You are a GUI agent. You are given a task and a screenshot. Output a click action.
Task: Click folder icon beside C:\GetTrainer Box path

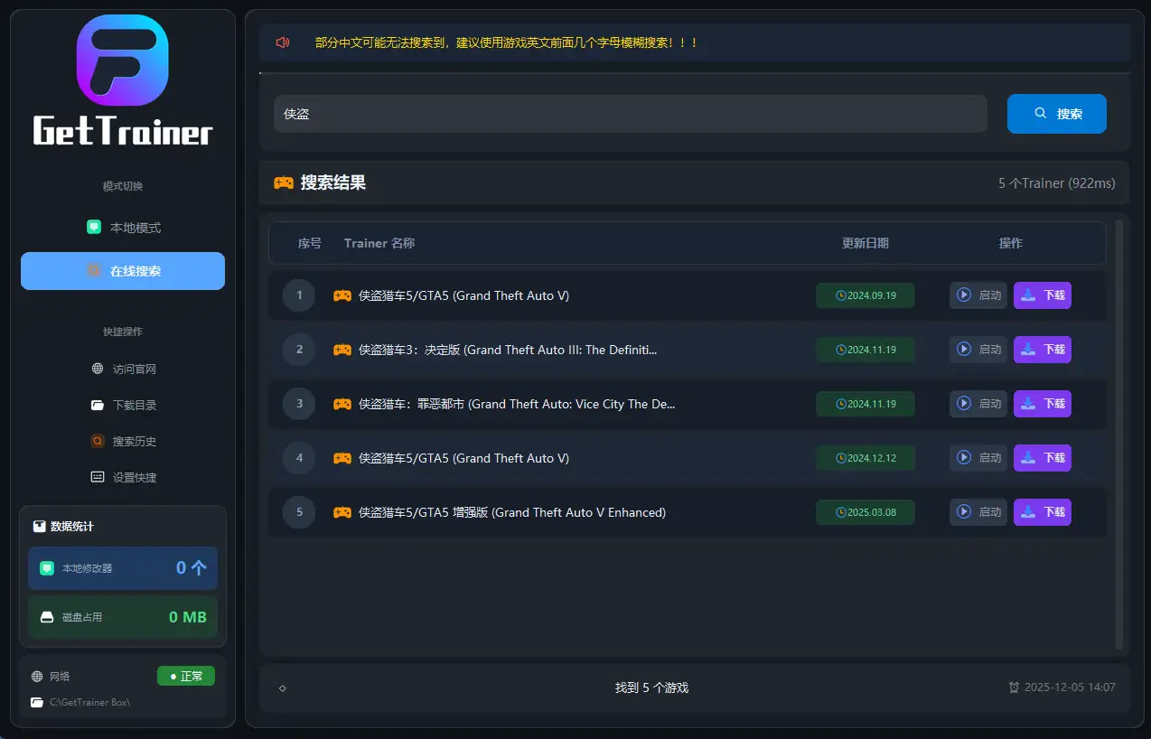coord(37,702)
